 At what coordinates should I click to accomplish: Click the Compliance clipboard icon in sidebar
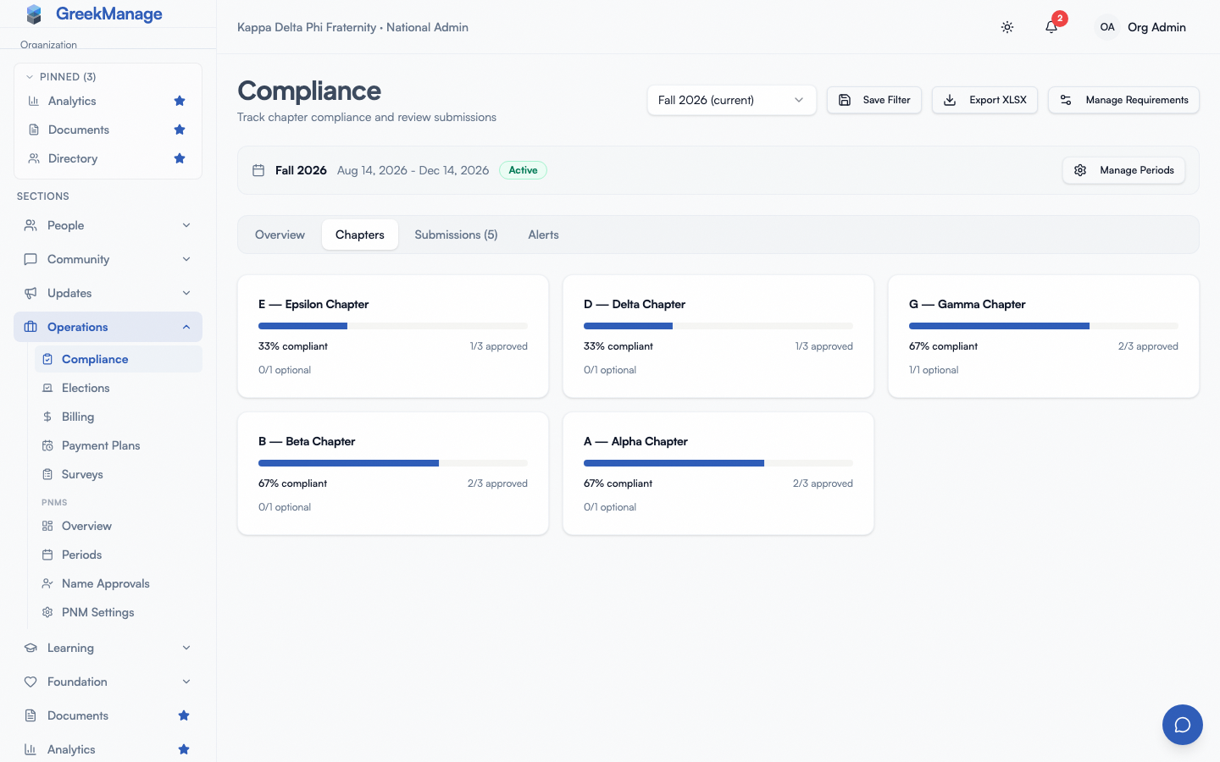[47, 359]
